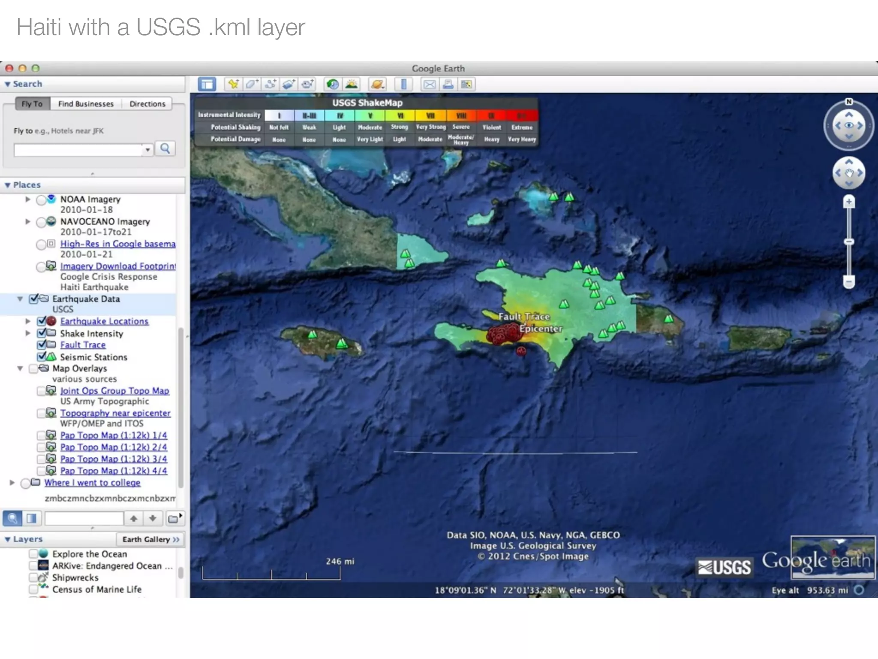The width and height of the screenshot is (878, 659).
Task: Select the Add Polygon tool
Action: click(252, 84)
